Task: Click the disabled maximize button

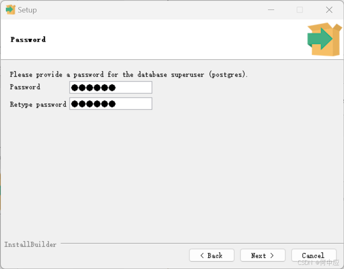Action: [300, 10]
